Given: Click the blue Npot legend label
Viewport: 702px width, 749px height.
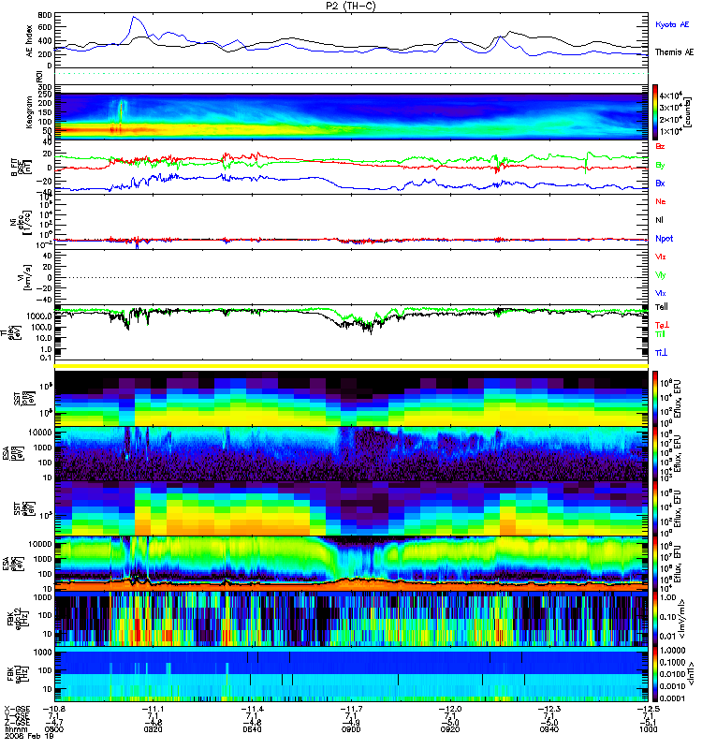Looking at the screenshot, I should tap(665, 239).
